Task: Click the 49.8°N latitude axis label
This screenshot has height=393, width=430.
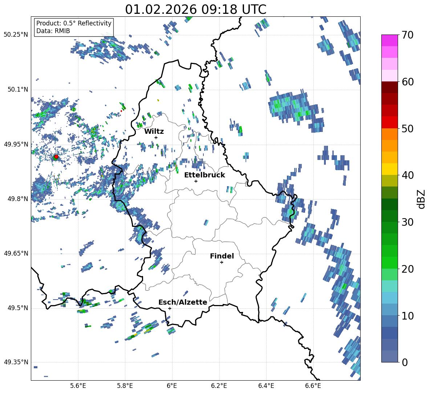Action: click(x=16, y=199)
